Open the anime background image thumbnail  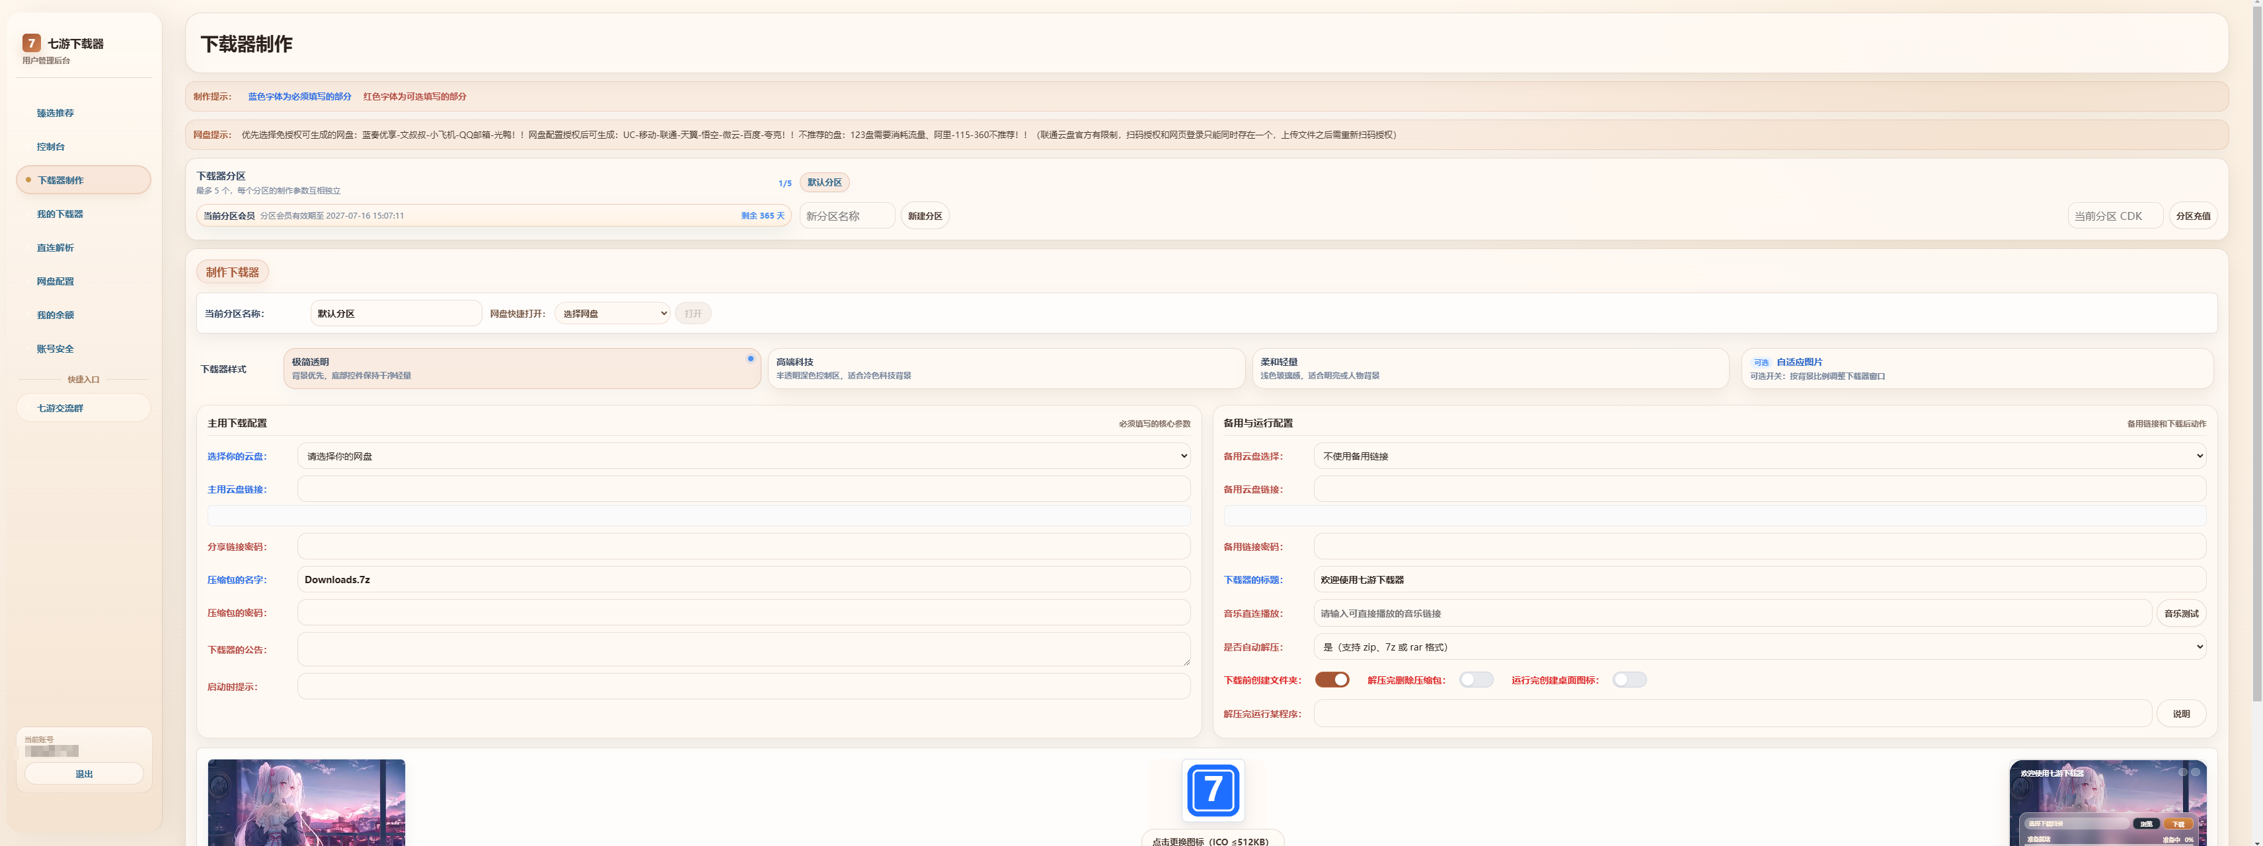[306, 802]
